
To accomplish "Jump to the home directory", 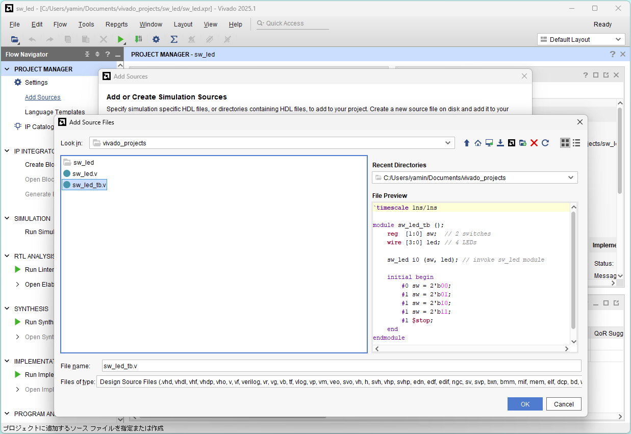I will point(477,143).
